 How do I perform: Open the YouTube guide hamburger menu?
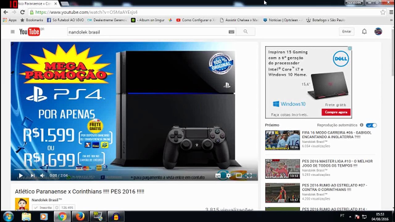pos(13,32)
